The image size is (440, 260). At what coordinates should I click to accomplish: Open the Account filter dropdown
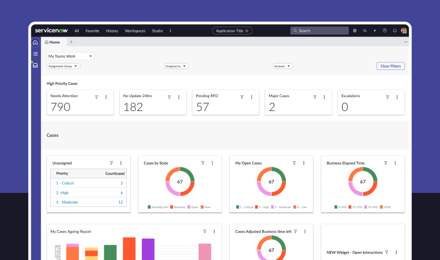[283, 66]
